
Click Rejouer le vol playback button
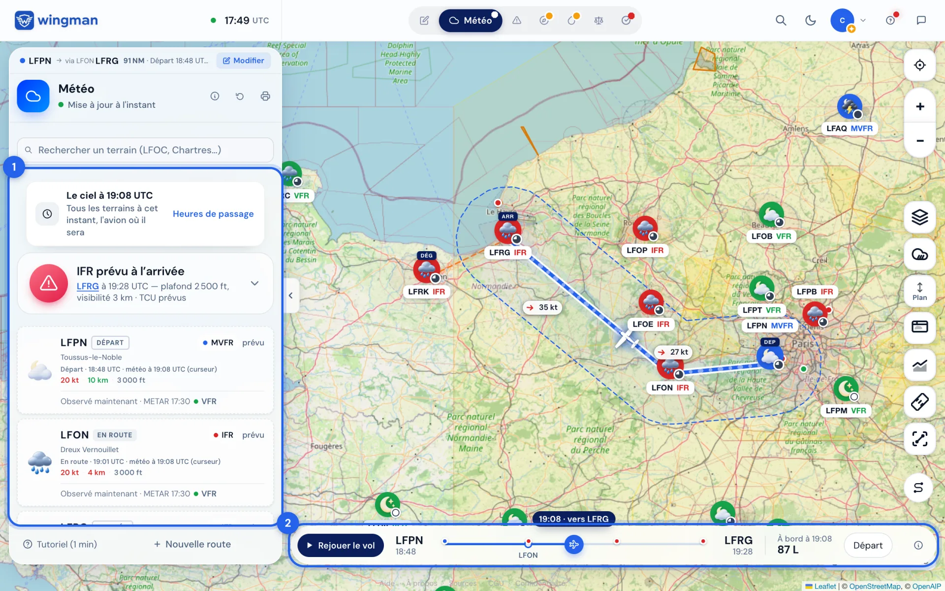341,545
